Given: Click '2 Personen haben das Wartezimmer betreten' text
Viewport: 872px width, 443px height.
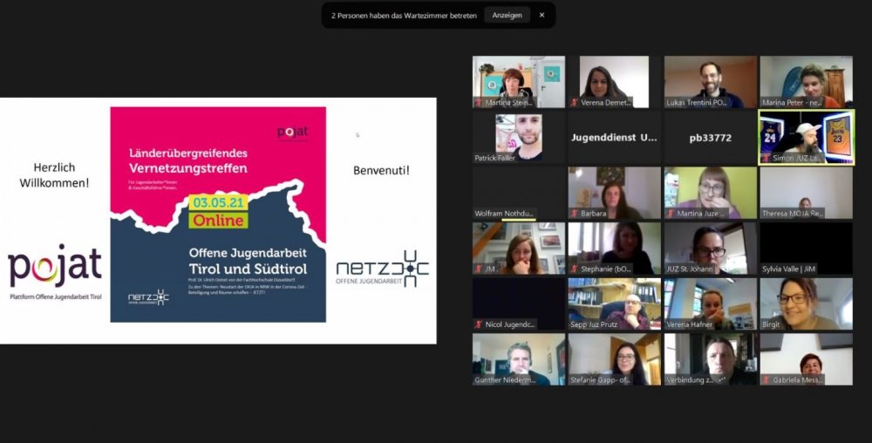Looking at the screenshot, I should [404, 16].
